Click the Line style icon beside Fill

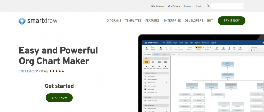point(234,48)
